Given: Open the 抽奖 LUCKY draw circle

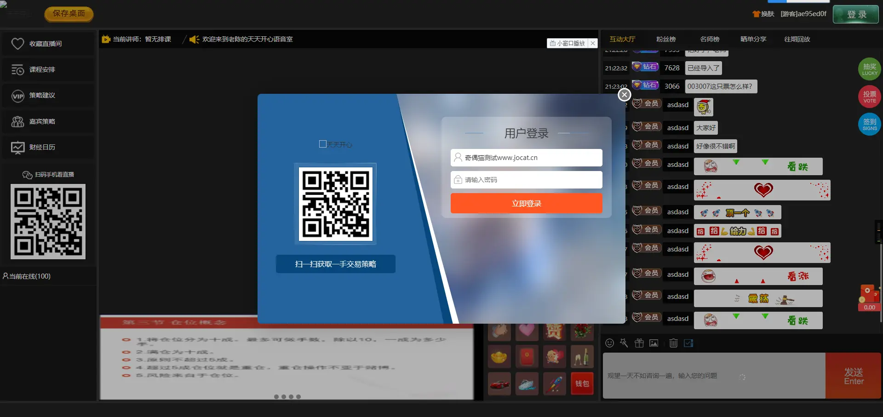Looking at the screenshot, I should pyautogui.click(x=870, y=69).
